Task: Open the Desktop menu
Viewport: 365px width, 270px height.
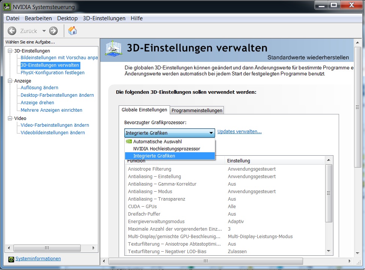Action: click(67, 18)
